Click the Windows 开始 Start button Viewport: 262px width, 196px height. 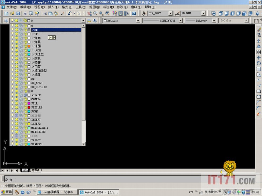tap(7, 192)
